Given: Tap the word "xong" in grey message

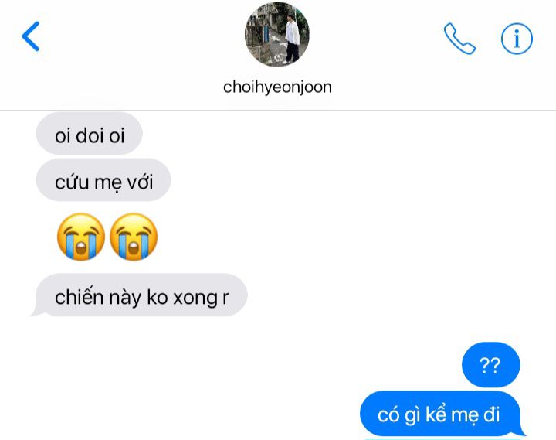Looking at the screenshot, I should pyautogui.click(x=195, y=298).
